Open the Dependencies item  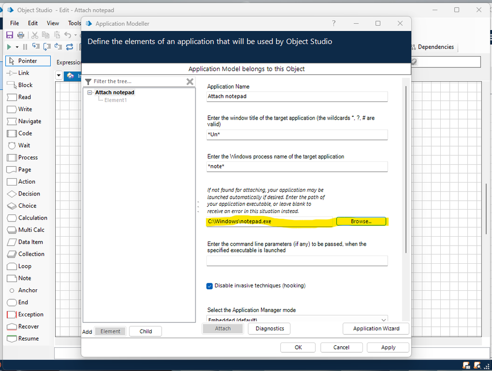coord(433,47)
